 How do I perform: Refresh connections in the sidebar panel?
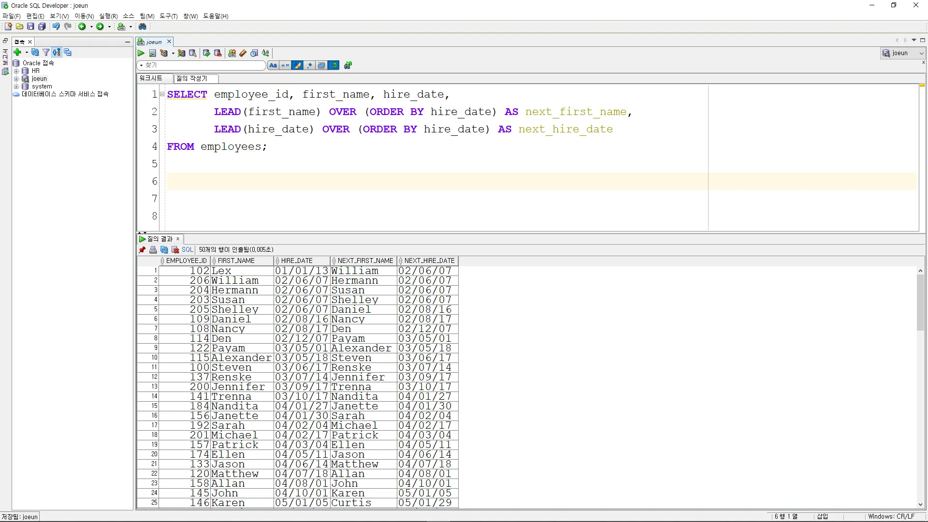point(35,52)
